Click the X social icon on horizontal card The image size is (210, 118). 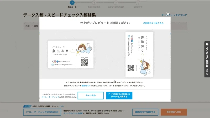(x=52, y=62)
